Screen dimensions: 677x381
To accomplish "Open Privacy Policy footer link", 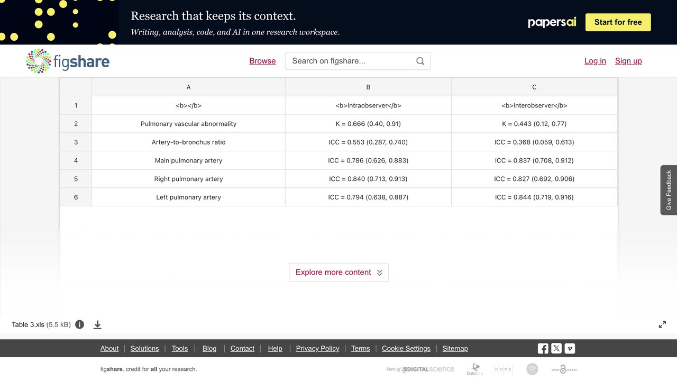I will [x=317, y=348].
